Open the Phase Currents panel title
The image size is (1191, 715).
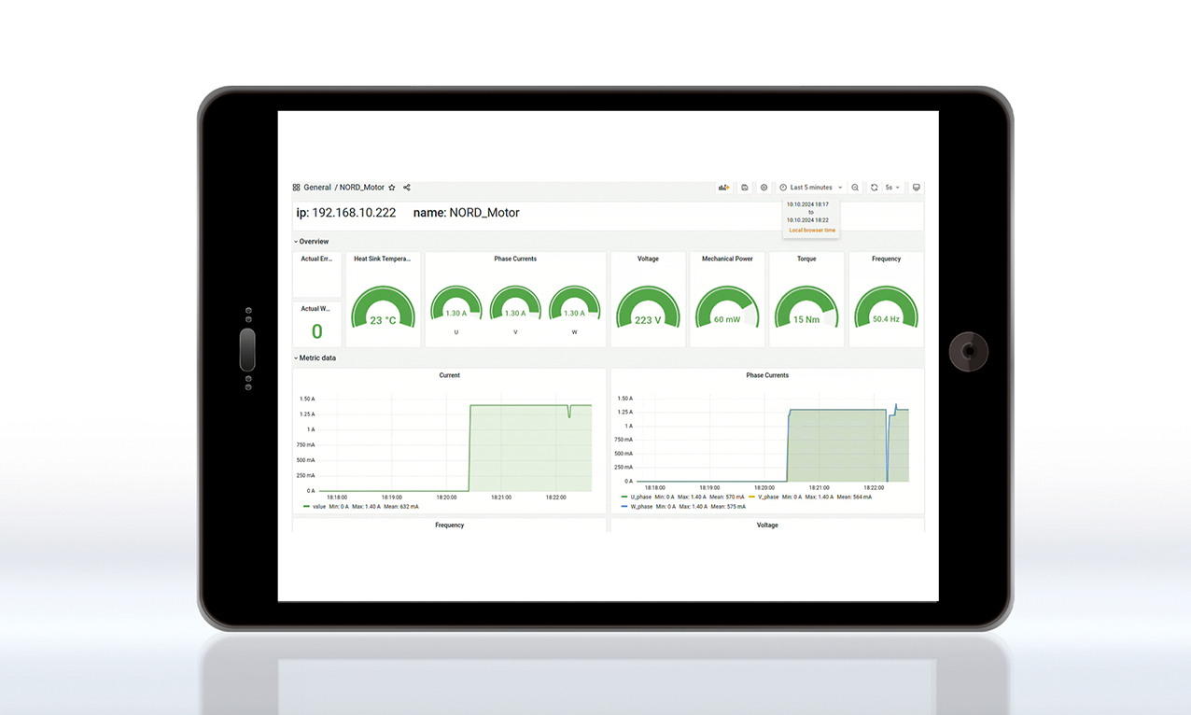click(x=514, y=259)
